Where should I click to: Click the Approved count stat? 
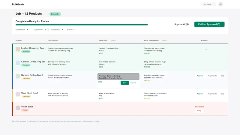40,30
